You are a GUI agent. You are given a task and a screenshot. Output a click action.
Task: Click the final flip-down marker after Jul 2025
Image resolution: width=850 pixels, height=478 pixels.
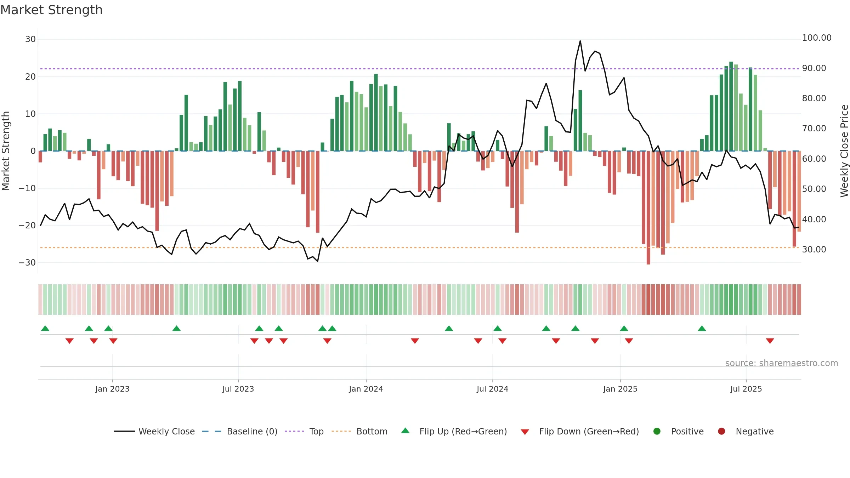tap(770, 341)
